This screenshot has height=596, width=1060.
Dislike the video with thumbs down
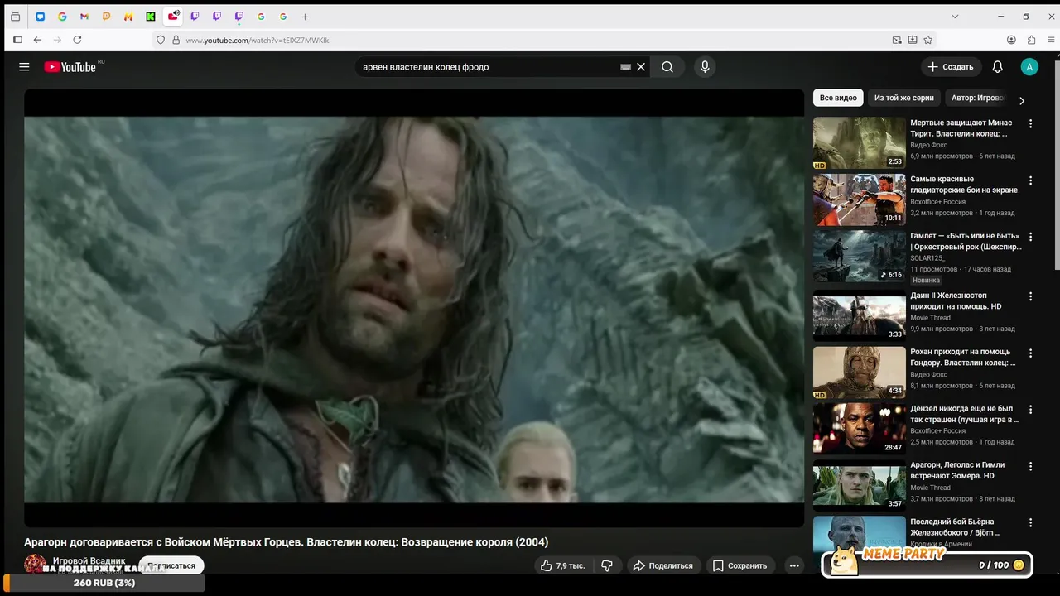tap(607, 565)
